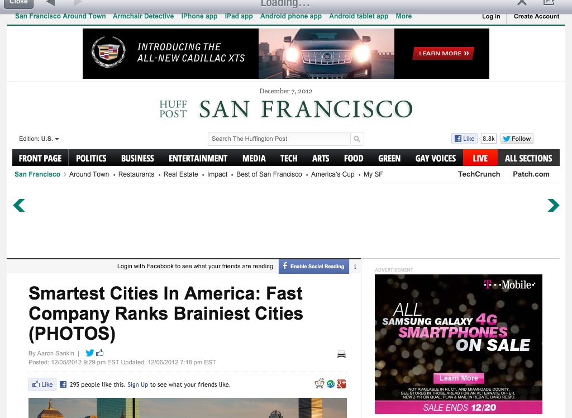This screenshot has width=572, height=418.
Task: Click the social reading info icon
Action: click(355, 267)
